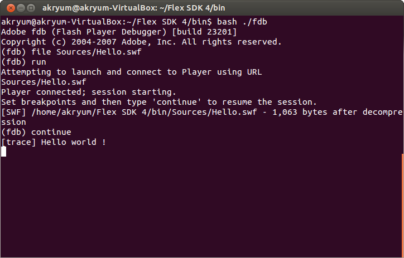
Task: Minimize the terminal window
Action: pos(18,8)
